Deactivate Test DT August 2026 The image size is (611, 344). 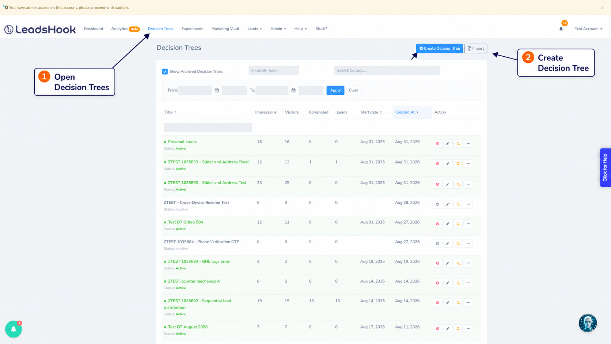[x=437, y=329]
